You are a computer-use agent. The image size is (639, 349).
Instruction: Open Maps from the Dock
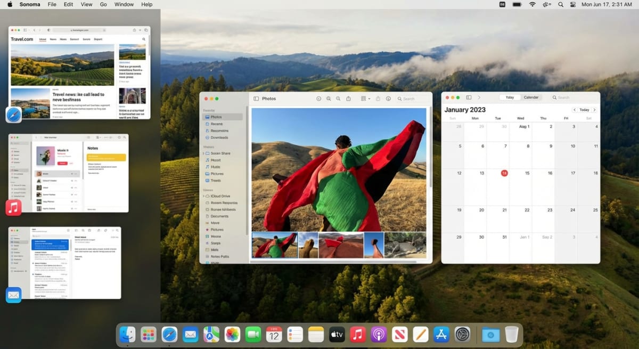point(211,335)
